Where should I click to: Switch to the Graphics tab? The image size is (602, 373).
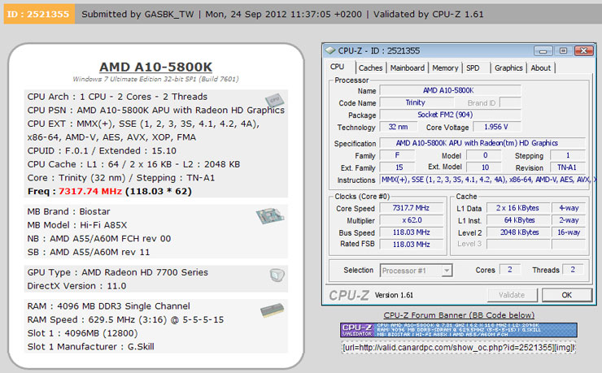[508, 67]
